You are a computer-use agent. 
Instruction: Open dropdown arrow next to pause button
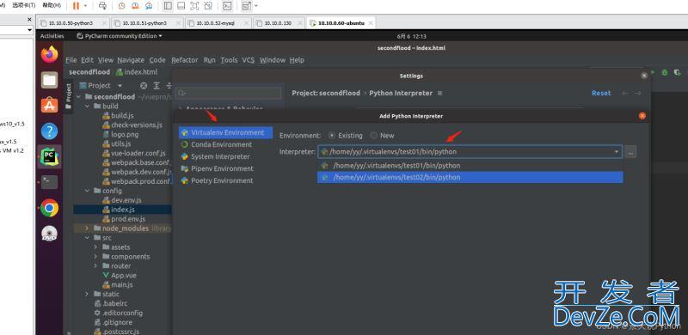(85, 6)
